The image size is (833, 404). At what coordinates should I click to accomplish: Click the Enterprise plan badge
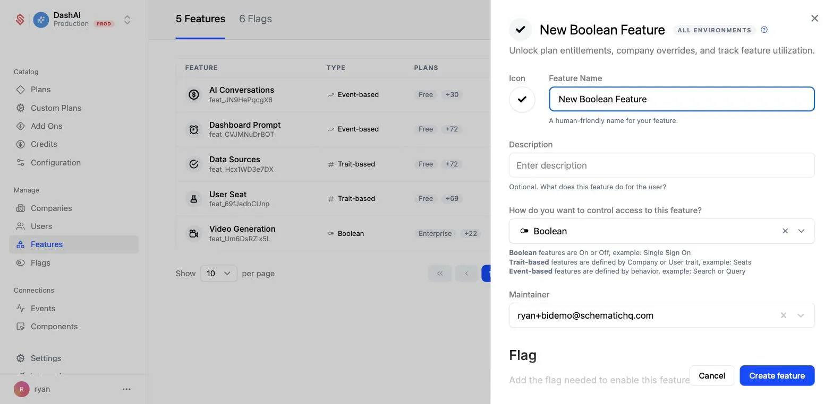[x=435, y=234]
